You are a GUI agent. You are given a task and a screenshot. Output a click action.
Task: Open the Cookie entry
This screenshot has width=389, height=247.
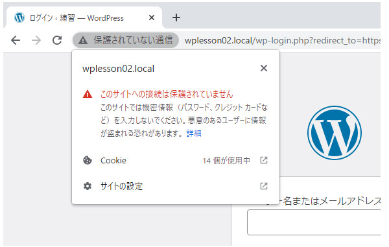pos(176,160)
